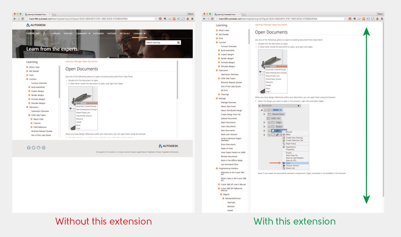
Task: Expand Tutorials in the sidebar
Action: click(31, 123)
